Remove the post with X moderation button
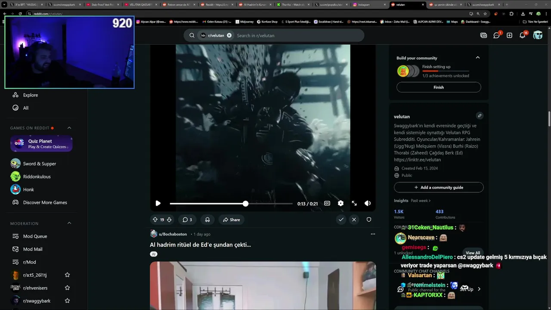 [354, 220]
